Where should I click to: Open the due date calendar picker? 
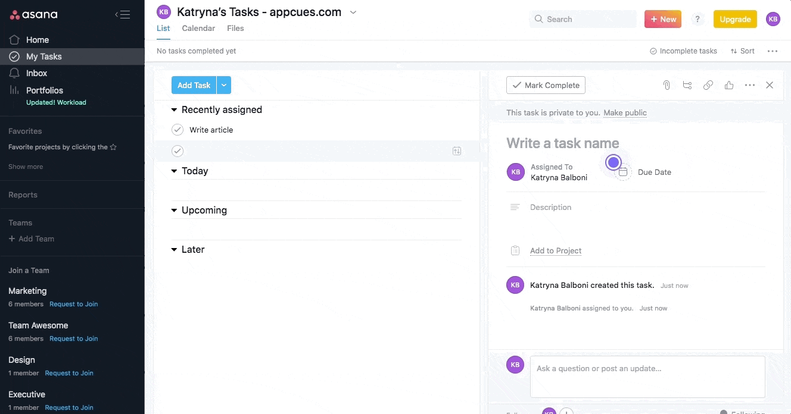(623, 171)
